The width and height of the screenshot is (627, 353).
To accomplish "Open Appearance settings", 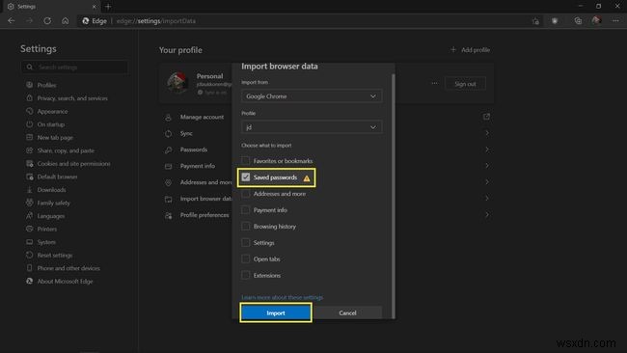I will [x=52, y=111].
